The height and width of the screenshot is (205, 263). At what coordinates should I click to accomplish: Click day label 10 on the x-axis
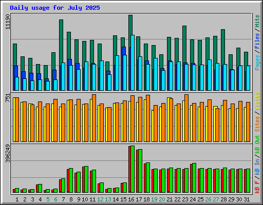pyautogui.click(x=85, y=199)
